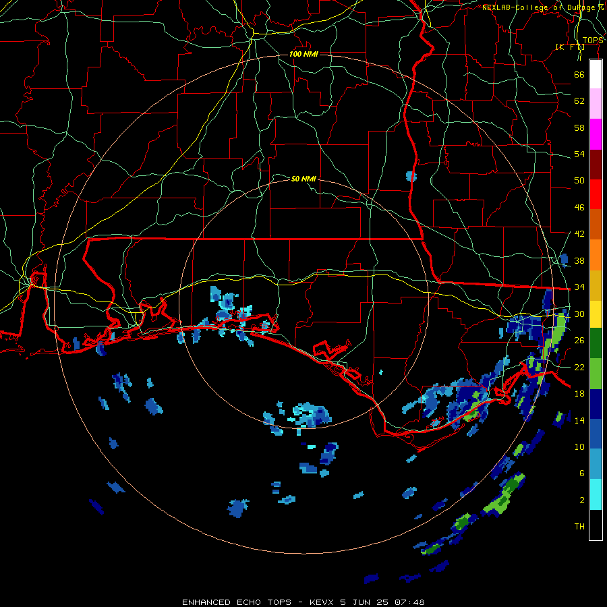This screenshot has height=607, width=607.
Task: Click the magenta legend swatch
Action: click(596, 134)
